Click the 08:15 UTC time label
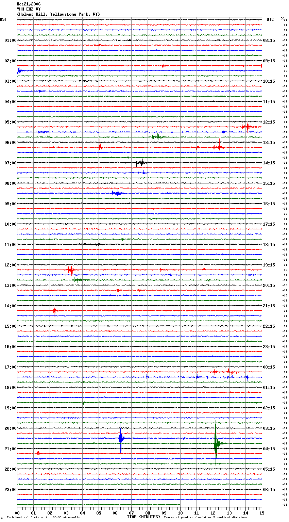 point(269,40)
